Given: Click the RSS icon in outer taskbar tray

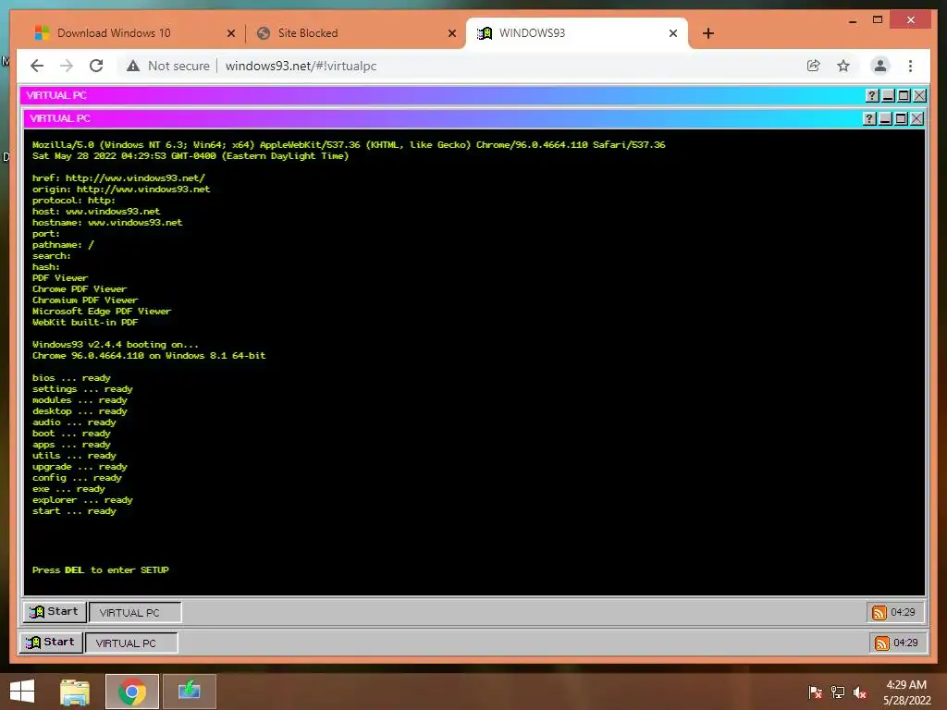Looking at the screenshot, I should tap(881, 643).
